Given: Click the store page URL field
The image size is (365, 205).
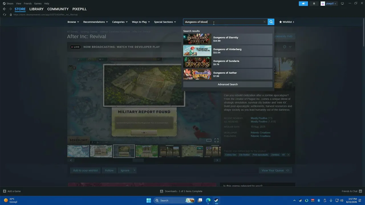Looking at the screenshot, I should coord(46,15).
